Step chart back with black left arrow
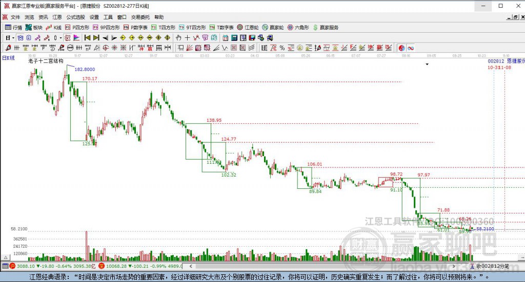The height and width of the screenshot is (282, 525). pyautogui.click(x=105, y=38)
